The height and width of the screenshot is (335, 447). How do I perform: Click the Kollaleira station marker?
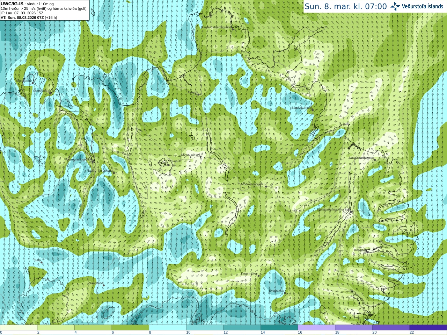367,252
